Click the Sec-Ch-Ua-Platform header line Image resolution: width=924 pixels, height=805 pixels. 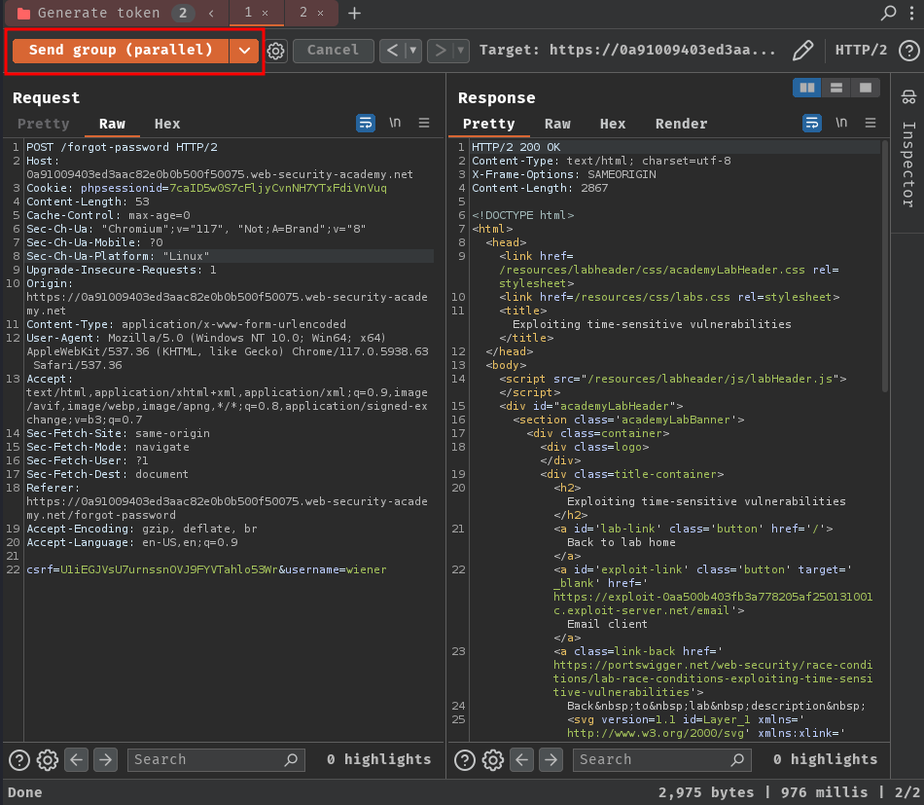click(x=118, y=256)
